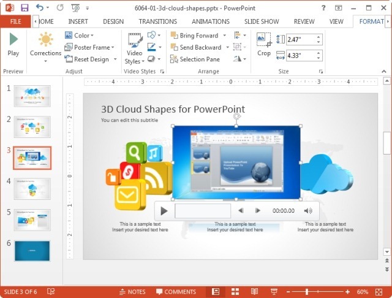Click the Crop tool
Viewport: 392px width, 298px height.
(264, 45)
